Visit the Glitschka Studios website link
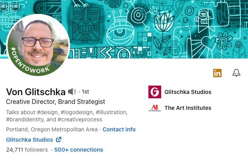248x160 pixels. (30, 140)
